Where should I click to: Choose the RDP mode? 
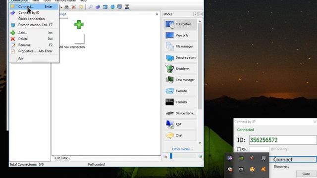pyautogui.click(x=180, y=124)
